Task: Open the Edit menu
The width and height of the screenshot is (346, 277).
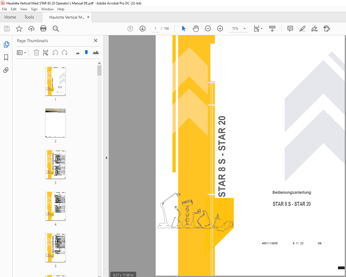Action: pos(14,9)
